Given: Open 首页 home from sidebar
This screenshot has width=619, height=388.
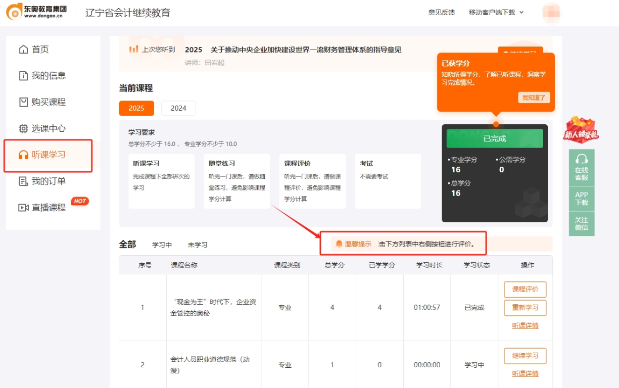Looking at the screenshot, I should coord(40,50).
